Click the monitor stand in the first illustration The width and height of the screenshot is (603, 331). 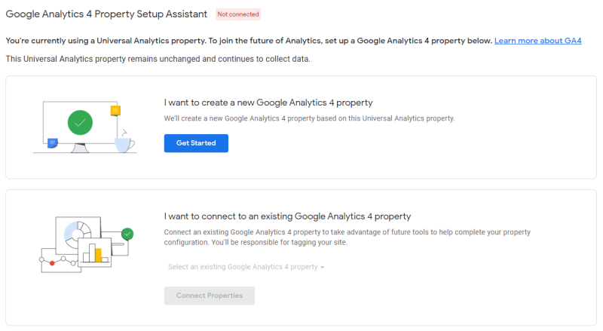coord(80,149)
